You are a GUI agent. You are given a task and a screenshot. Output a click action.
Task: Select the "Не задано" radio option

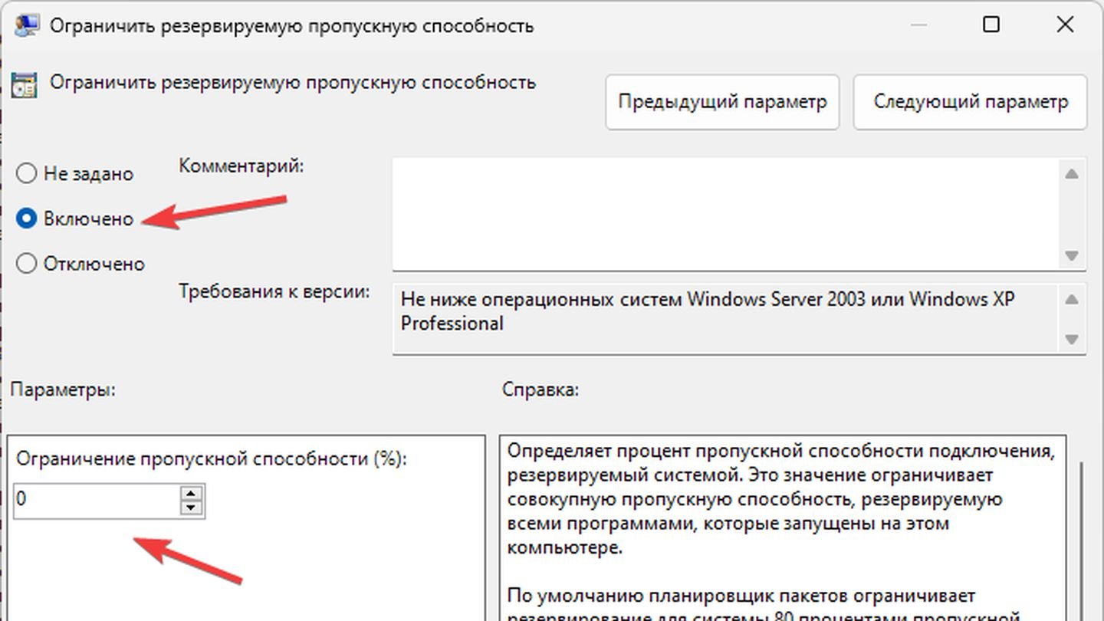[74, 174]
